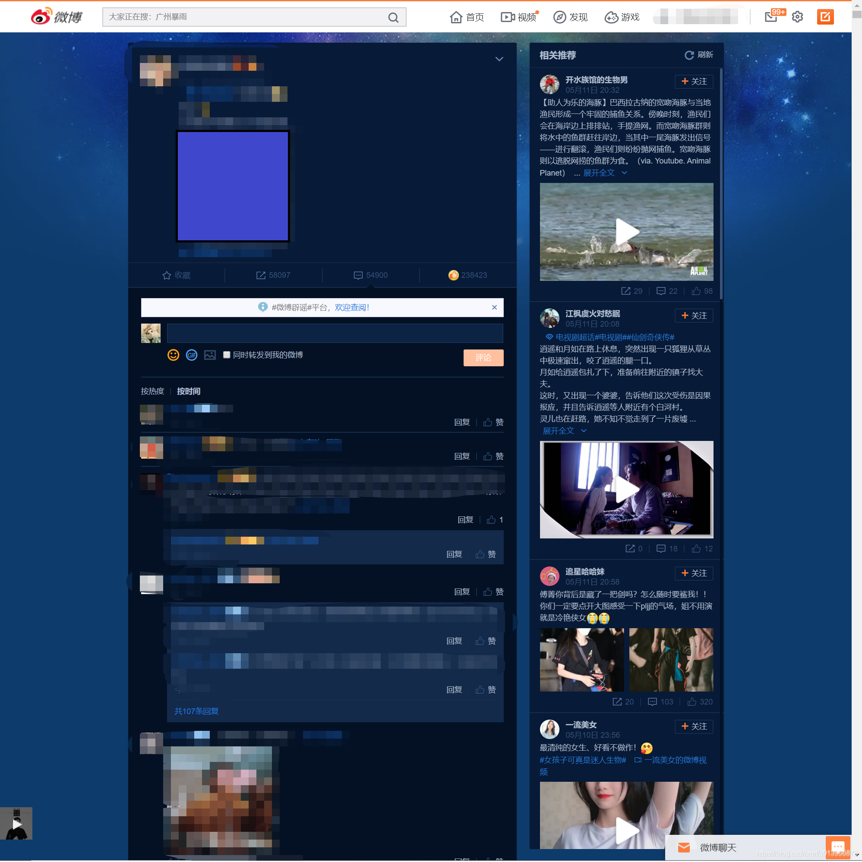Viewport: 862px width, 862px height.
Task: Open the settings gear in top bar
Action: [797, 17]
